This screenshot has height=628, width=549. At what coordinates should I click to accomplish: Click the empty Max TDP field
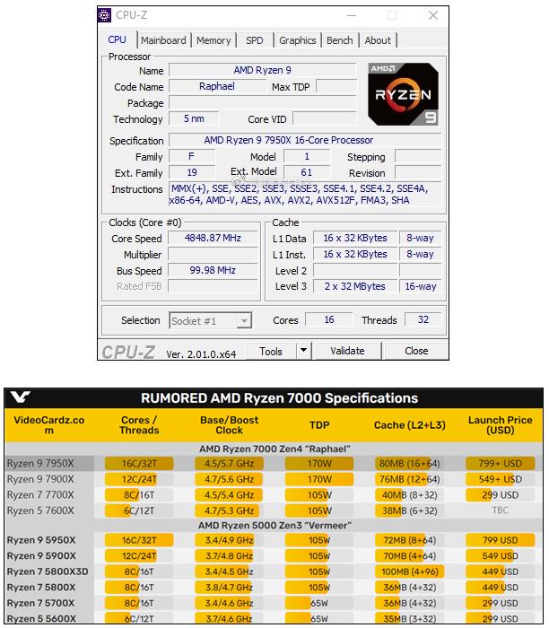tap(336, 86)
